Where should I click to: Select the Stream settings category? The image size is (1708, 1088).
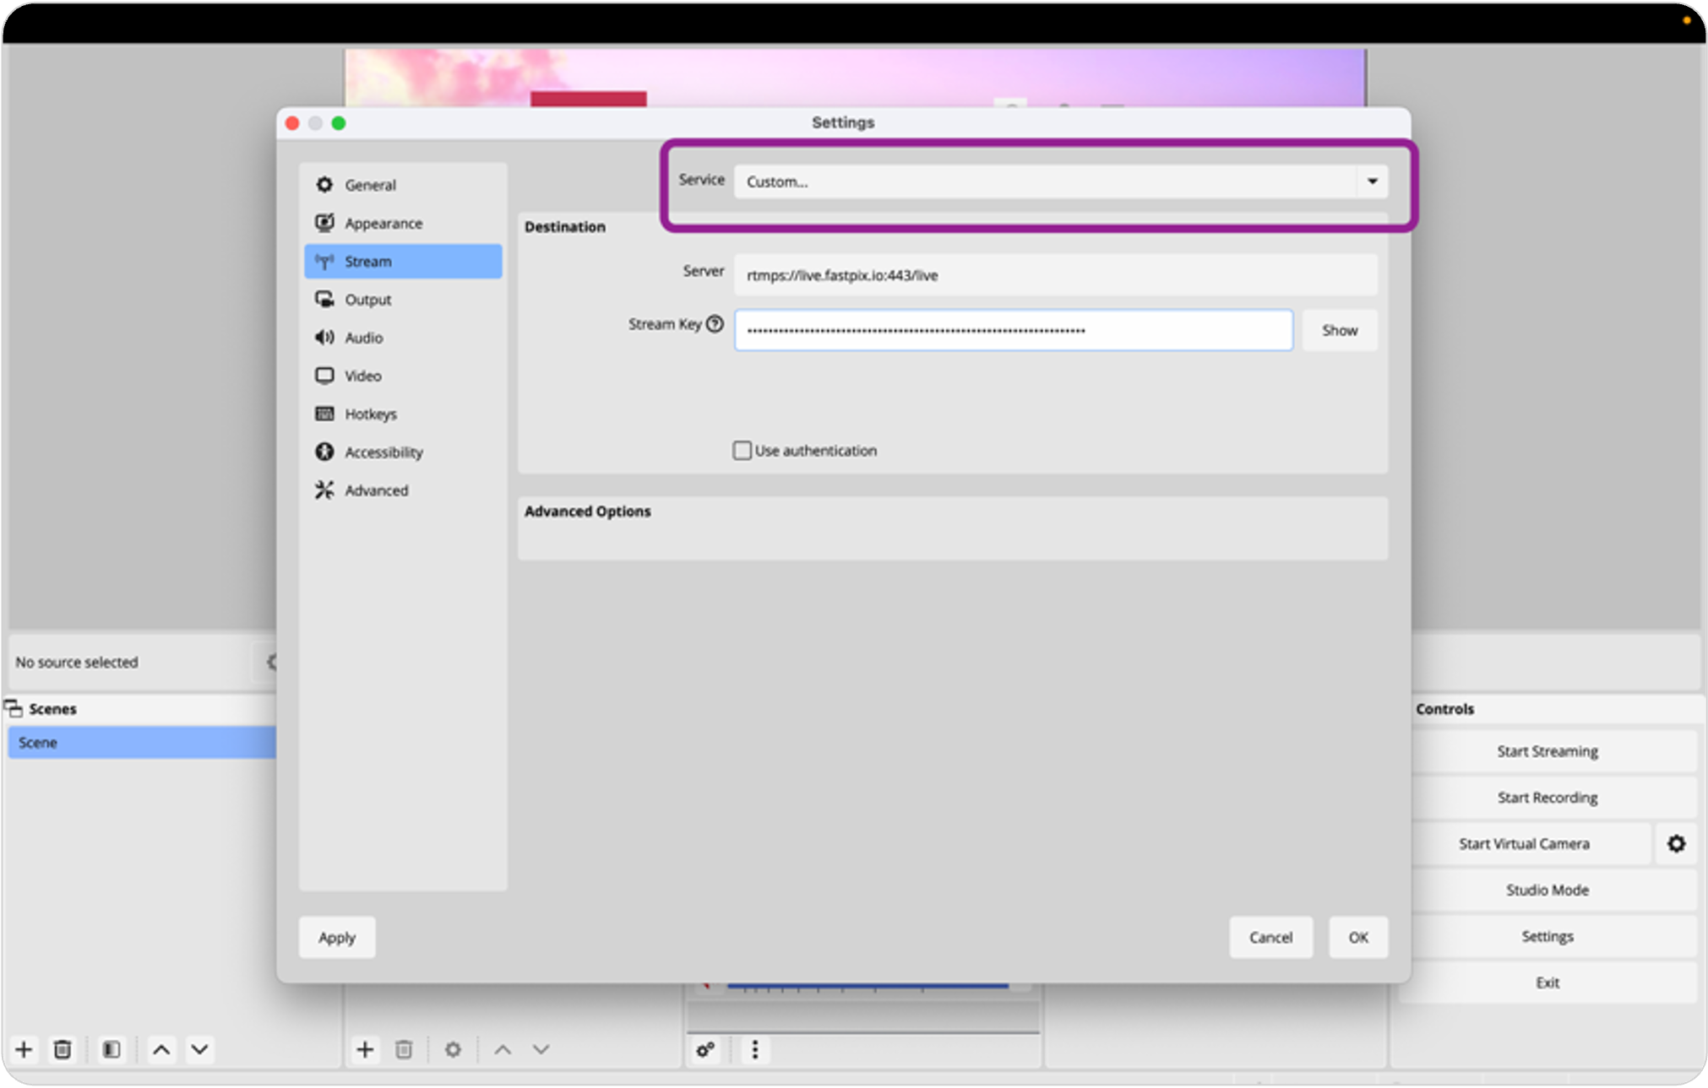403,261
